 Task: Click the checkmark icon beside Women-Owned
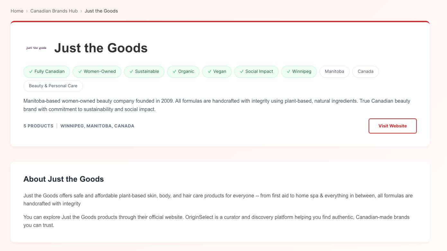pyautogui.click(x=80, y=72)
